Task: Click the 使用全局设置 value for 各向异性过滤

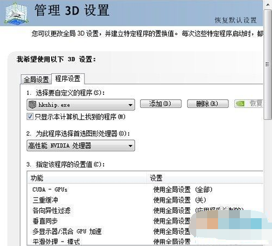Action: [198, 211]
